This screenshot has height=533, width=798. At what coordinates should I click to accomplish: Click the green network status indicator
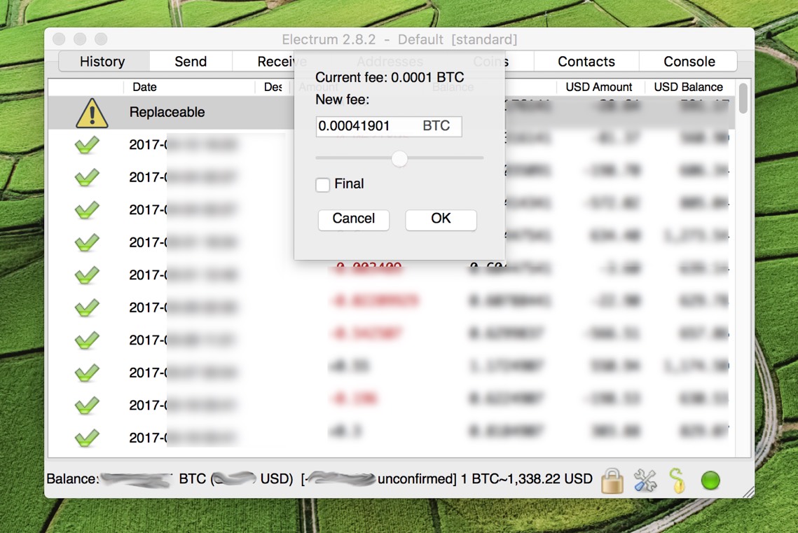click(710, 480)
